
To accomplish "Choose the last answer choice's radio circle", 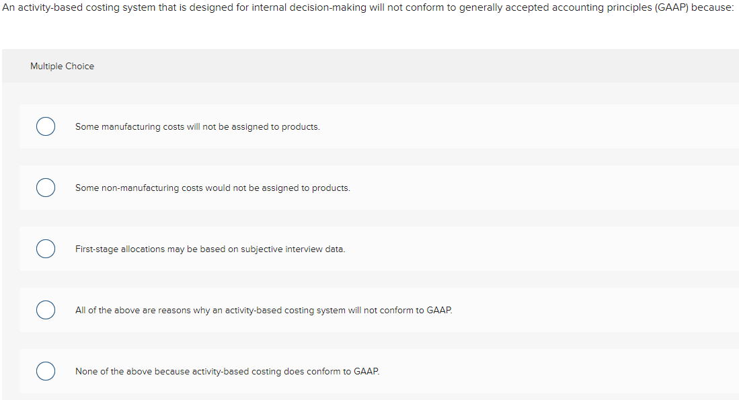I will pos(45,371).
